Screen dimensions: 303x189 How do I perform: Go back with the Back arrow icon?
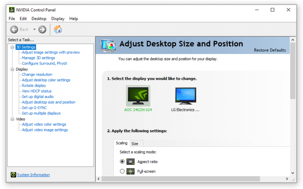click(x=14, y=29)
